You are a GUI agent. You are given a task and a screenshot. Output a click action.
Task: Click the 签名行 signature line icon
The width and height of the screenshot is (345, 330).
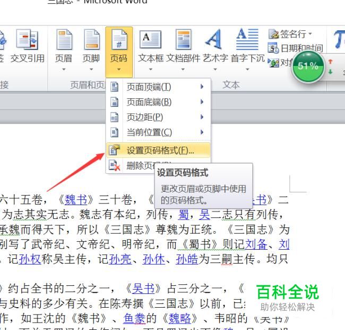coord(273,34)
